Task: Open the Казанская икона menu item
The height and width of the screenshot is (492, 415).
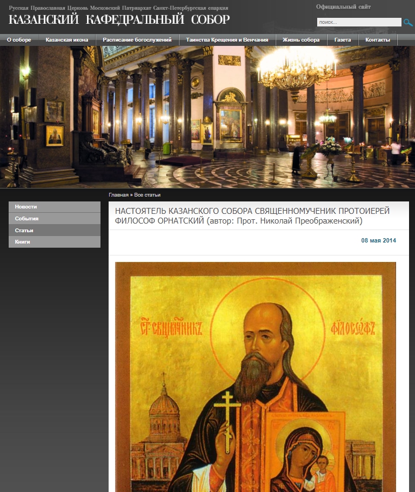Action: coord(67,40)
